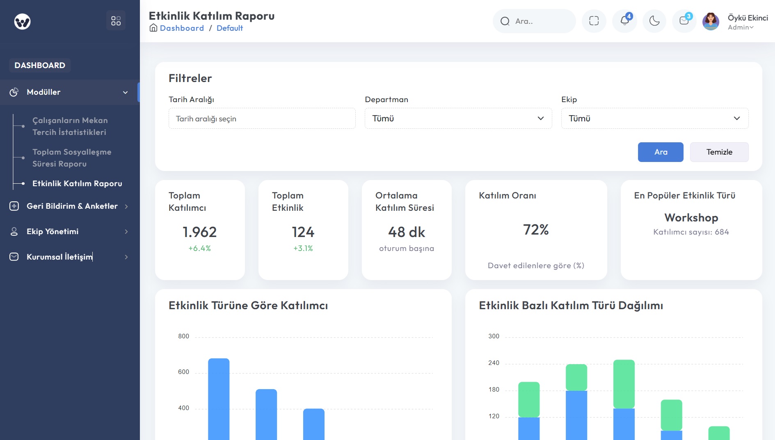The height and width of the screenshot is (440, 775).
Task: Click the Default breadcrumb link
Action: pyautogui.click(x=230, y=28)
